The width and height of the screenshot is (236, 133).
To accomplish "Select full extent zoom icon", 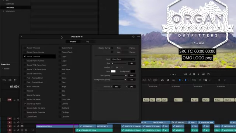I will tap(194, 80).
